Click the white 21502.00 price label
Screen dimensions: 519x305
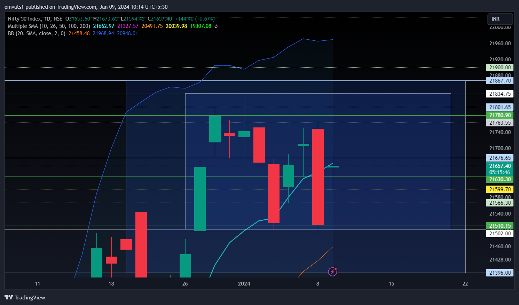(x=500, y=234)
